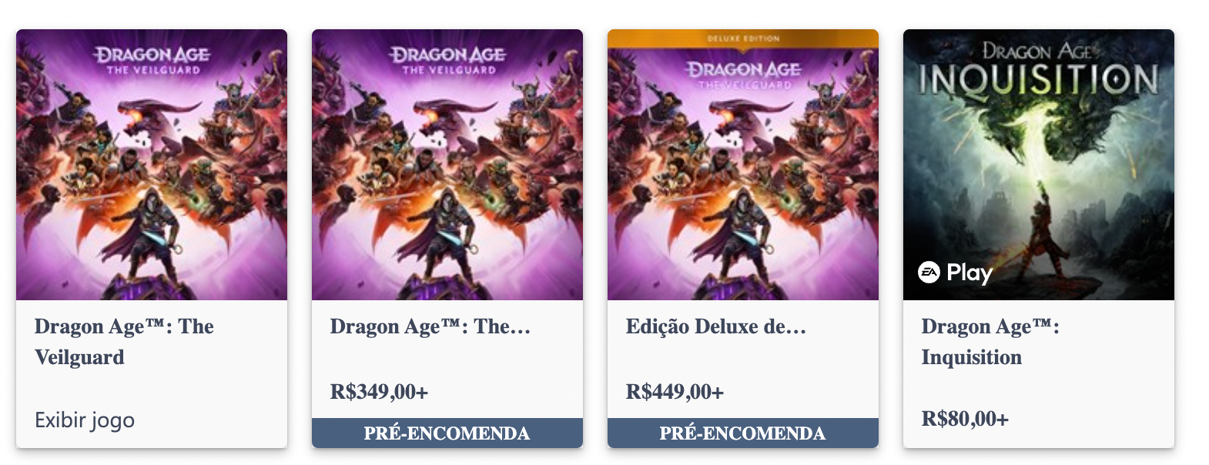The width and height of the screenshot is (1209, 465).
Task: Click the Veilguard logo on the R$349,00 card's cover
Action: (448, 60)
